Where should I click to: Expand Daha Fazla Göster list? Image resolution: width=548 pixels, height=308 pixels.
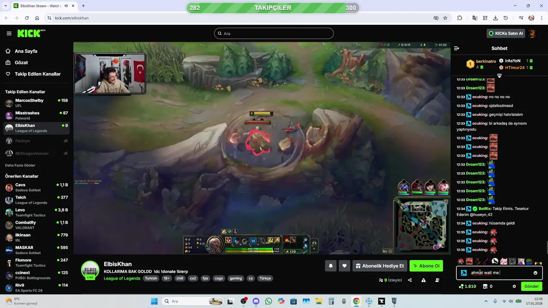(x=20, y=165)
